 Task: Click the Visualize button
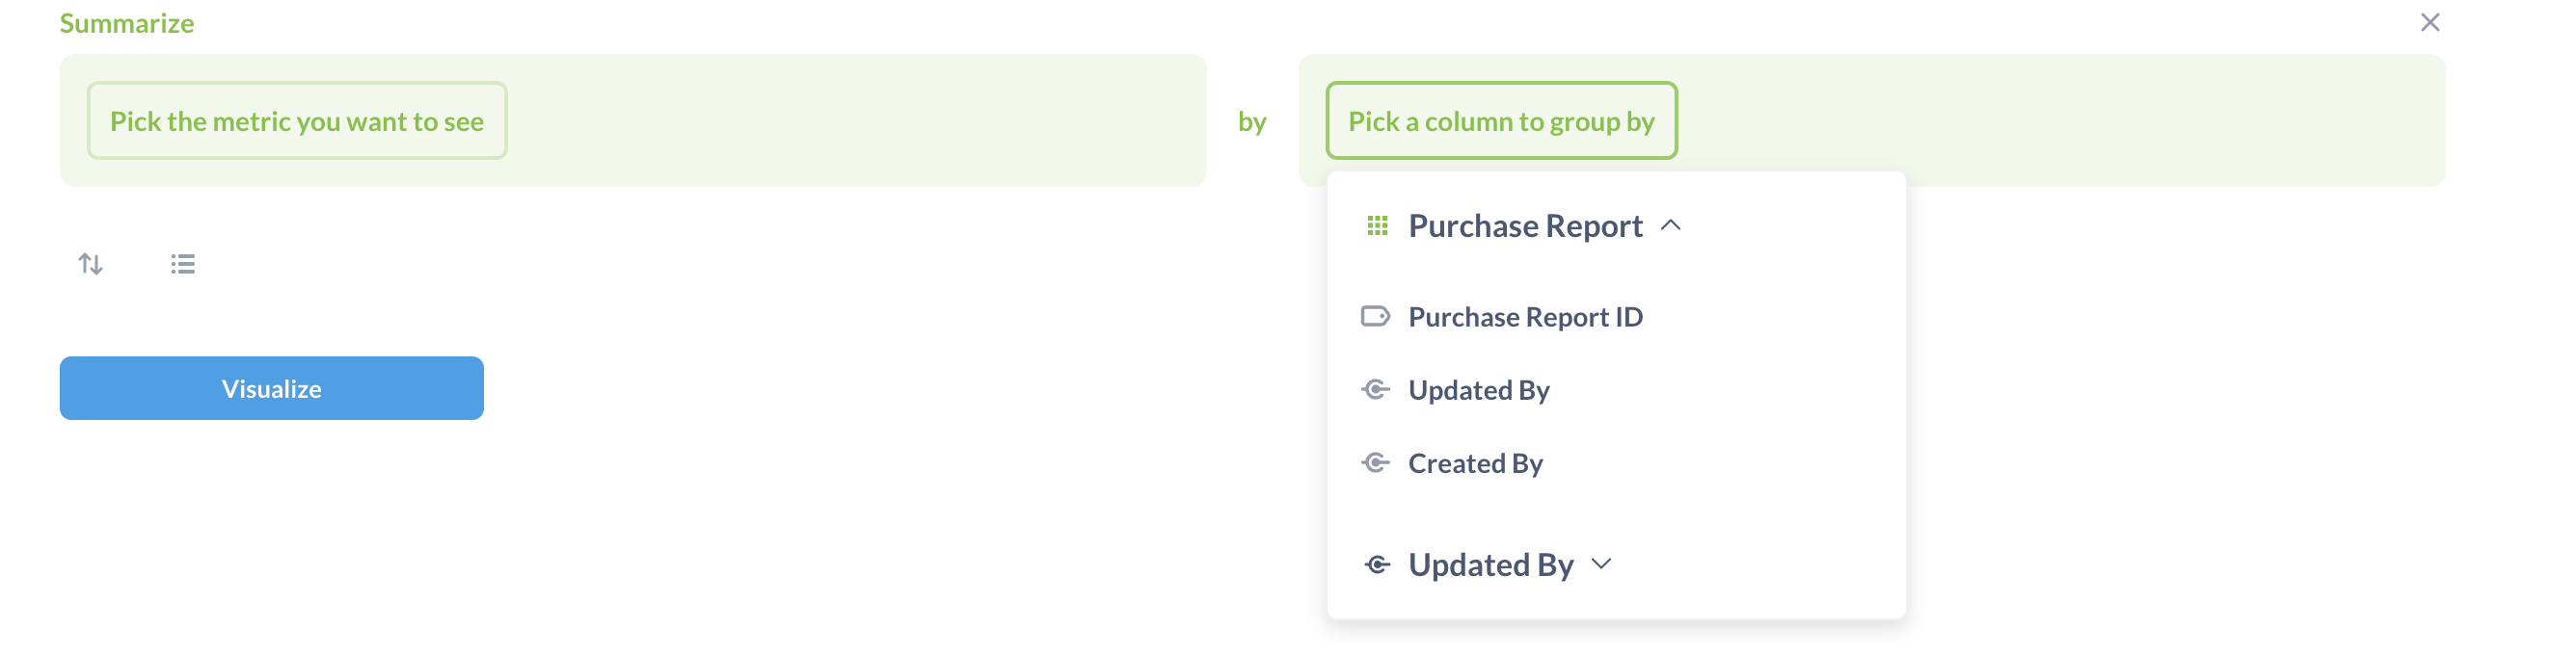tap(271, 387)
